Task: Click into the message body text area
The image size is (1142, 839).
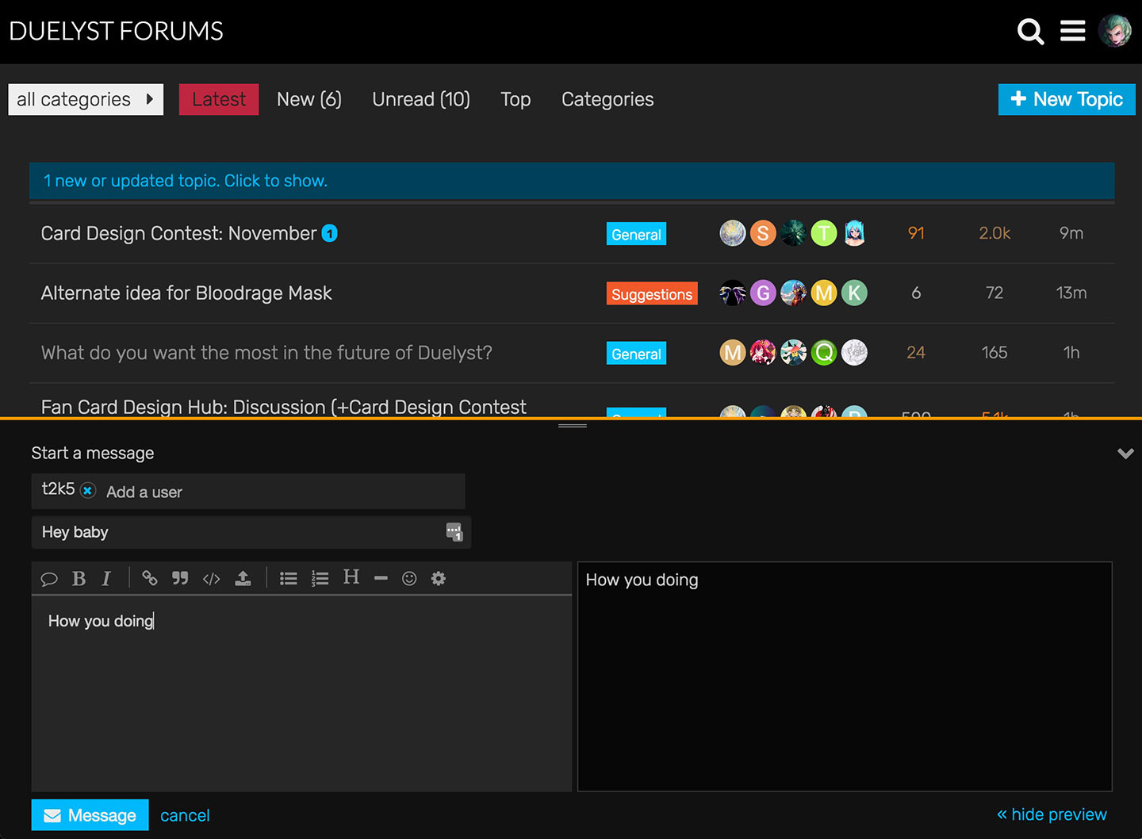Action: click(x=301, y=693)
